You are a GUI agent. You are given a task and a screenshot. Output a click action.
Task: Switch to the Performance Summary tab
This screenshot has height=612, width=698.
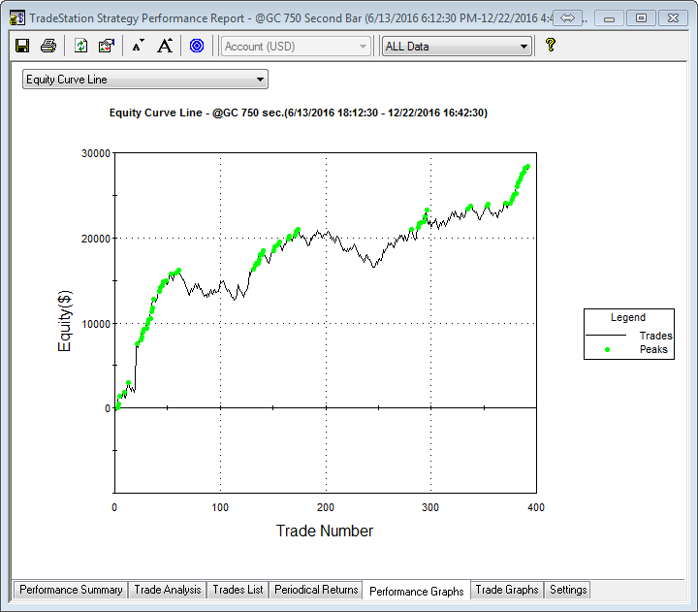(71, 590)
